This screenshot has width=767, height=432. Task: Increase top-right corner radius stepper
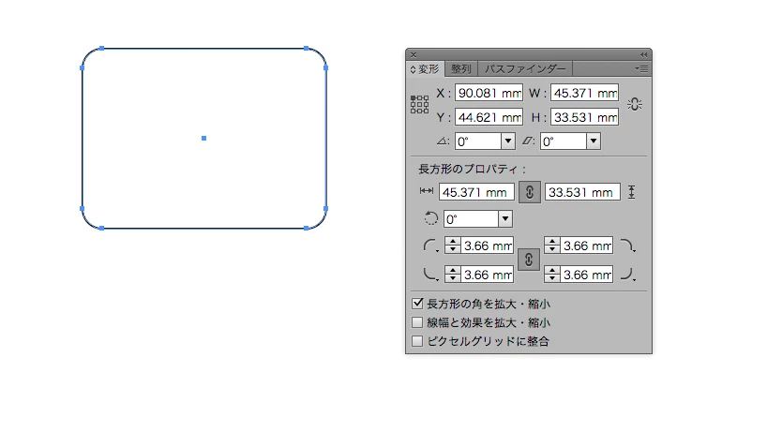[552, 242]
